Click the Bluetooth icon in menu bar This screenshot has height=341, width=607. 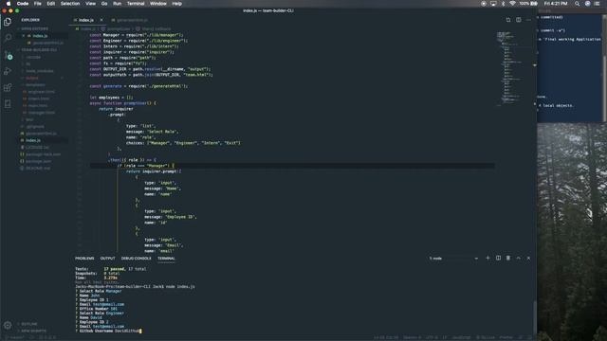click(503, 4)
